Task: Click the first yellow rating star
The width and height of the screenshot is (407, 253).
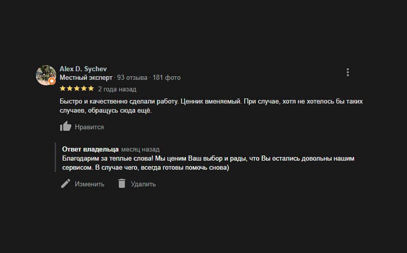Action: 63,88
